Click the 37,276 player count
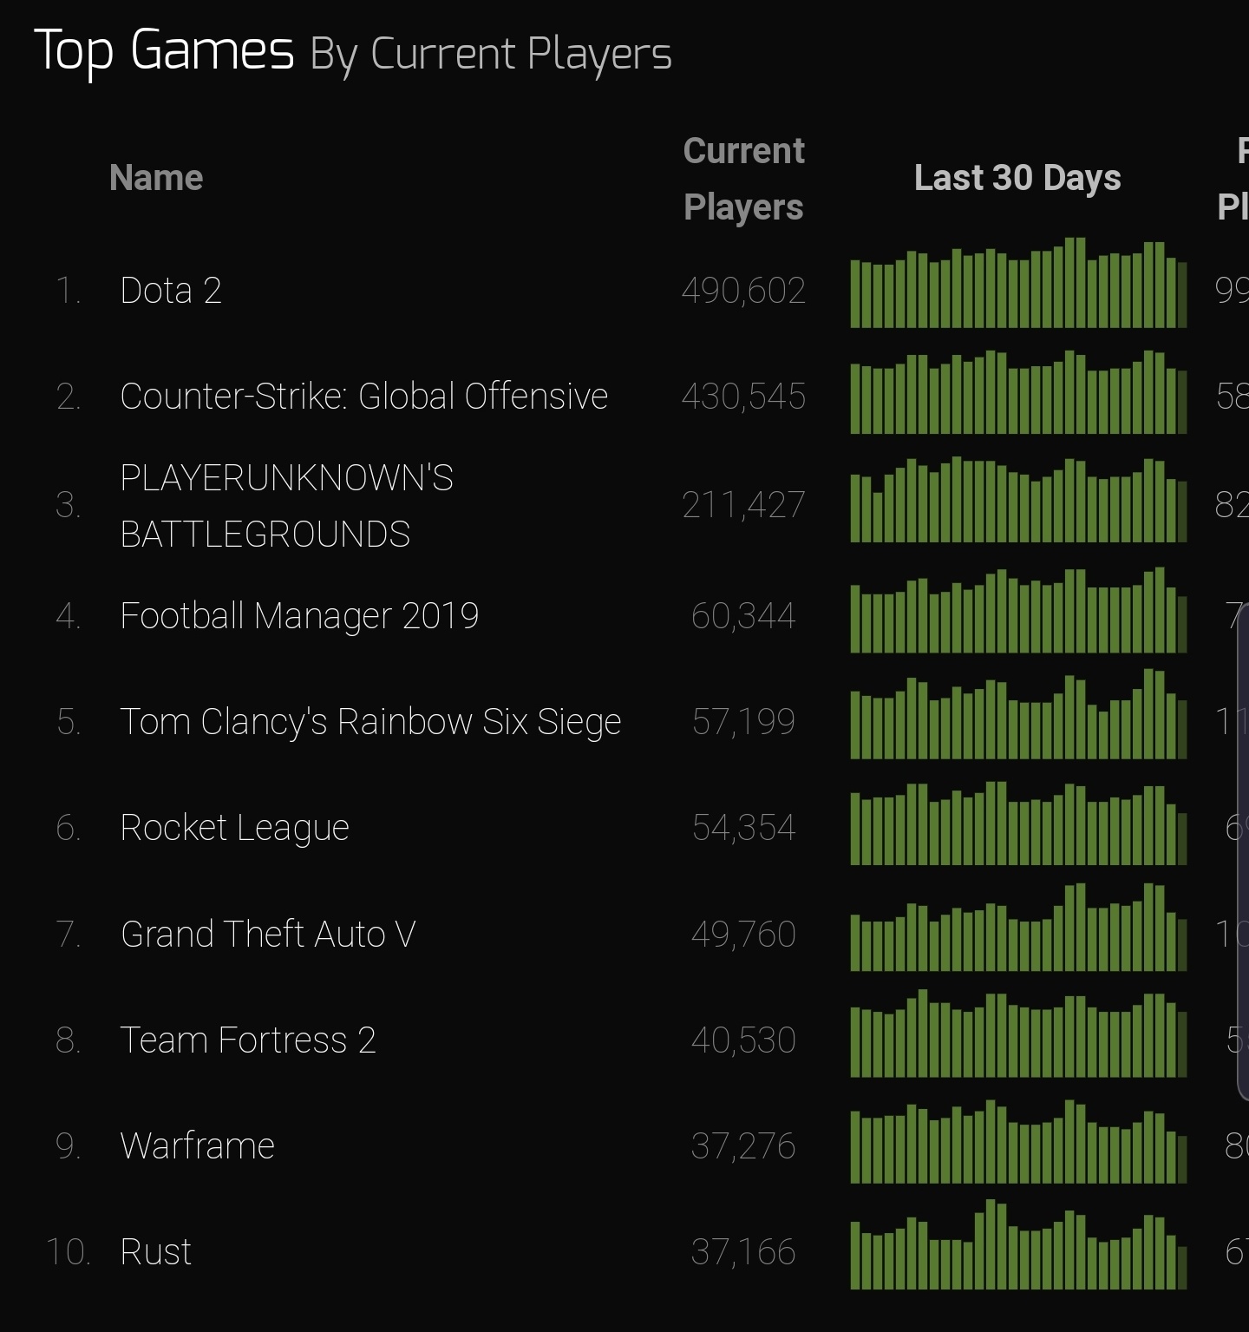Viewport: 1249px width, 1332px height. 743,1146
